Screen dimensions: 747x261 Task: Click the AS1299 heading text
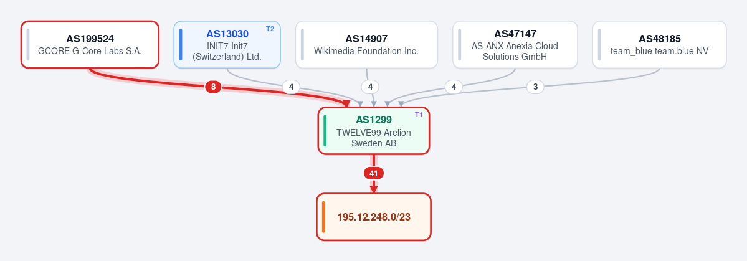click(374, 120)
